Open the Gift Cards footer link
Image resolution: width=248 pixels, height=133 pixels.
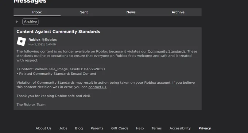[x=120, y=128]
